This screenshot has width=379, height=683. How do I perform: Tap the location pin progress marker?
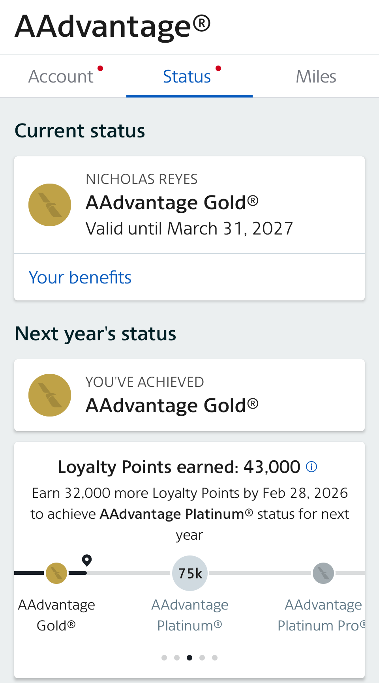point(87,560)
